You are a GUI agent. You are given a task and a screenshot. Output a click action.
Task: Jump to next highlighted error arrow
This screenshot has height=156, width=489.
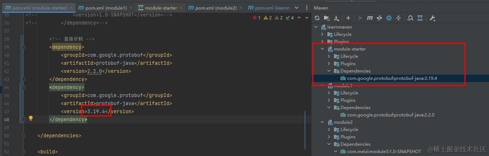click(306, 18)
